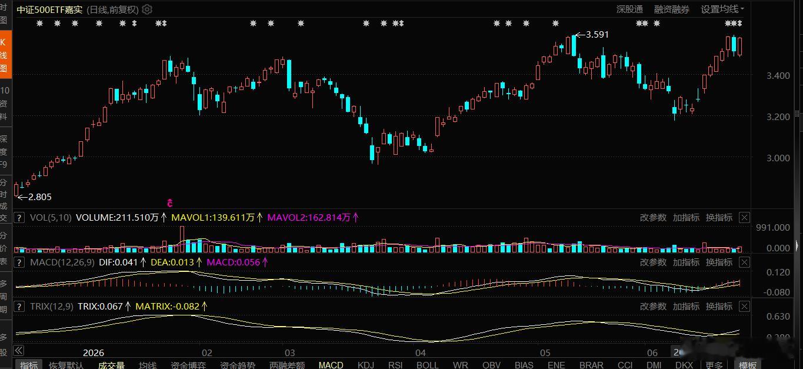
Task: Select the BRAR indicator tab
Action: tap(591, 365)
